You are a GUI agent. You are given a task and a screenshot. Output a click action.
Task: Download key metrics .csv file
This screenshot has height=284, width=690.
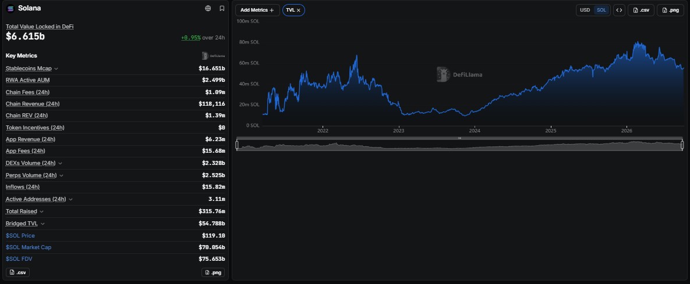click(x=17, y=272)
